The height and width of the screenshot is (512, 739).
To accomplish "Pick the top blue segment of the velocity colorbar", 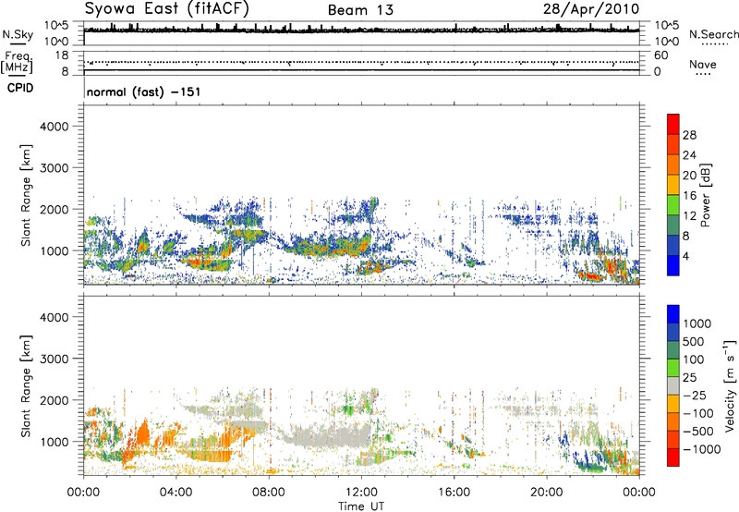I will (x=673, y=314).
